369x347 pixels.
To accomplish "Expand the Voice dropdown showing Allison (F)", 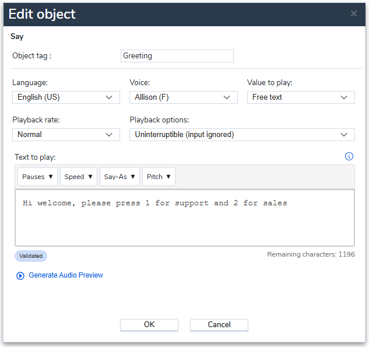I will coord(183,97).
